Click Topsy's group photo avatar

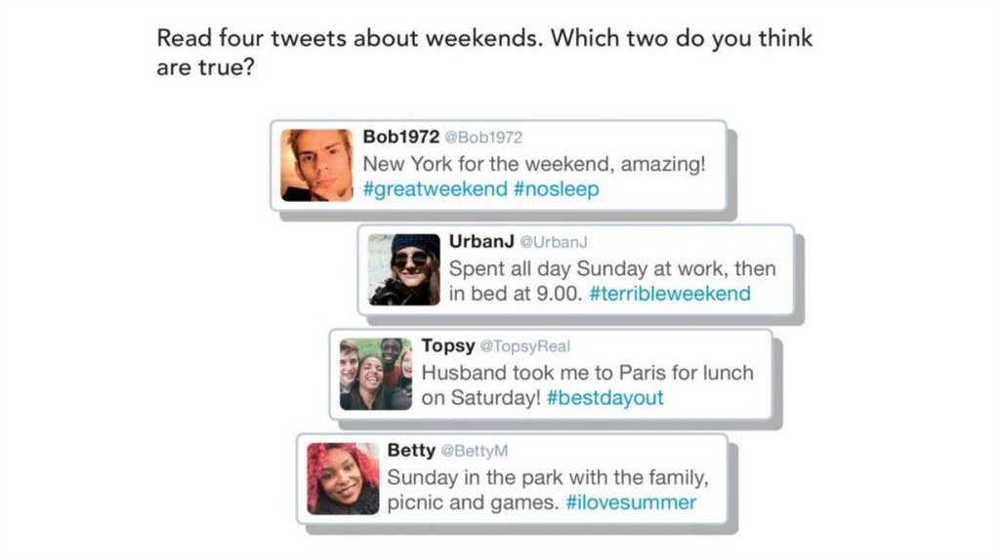[376, 374]
